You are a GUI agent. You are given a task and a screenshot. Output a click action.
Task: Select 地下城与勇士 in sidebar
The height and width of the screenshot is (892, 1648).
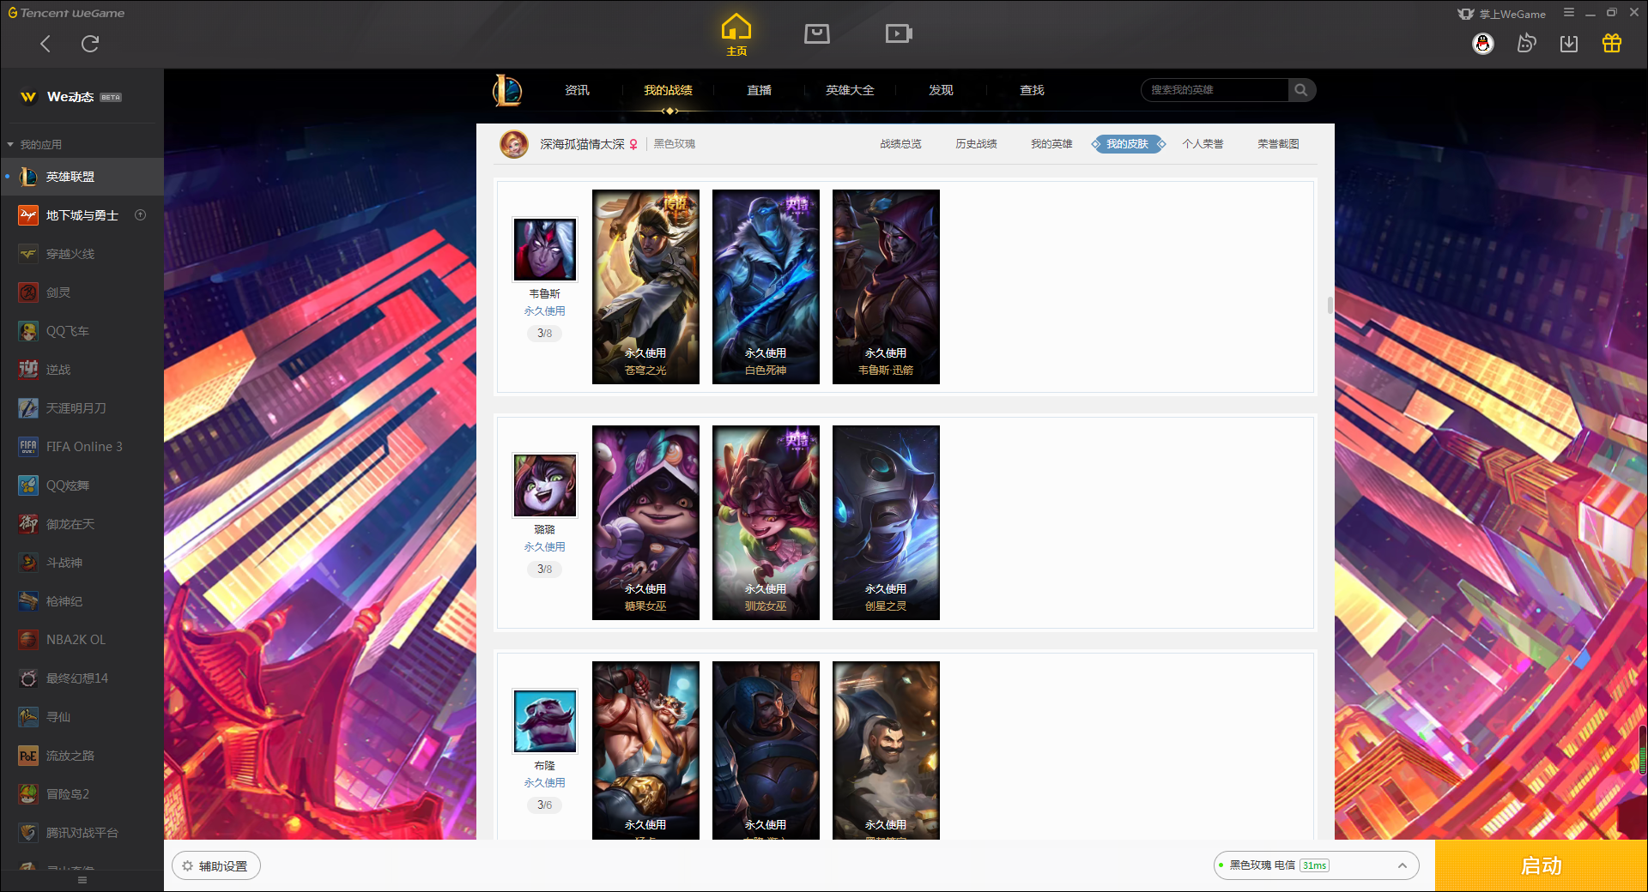[82, 215]
